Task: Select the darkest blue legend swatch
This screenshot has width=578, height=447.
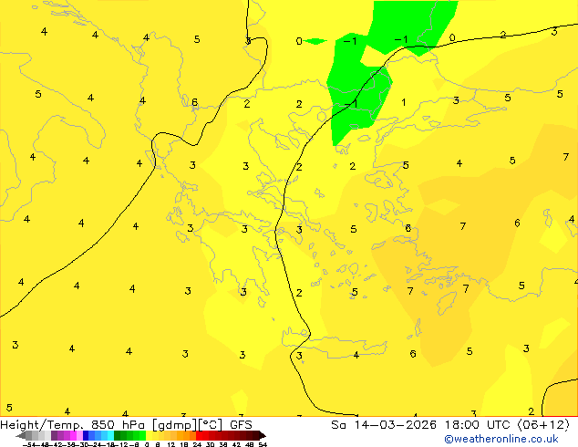Action: (x=86, y=435)
